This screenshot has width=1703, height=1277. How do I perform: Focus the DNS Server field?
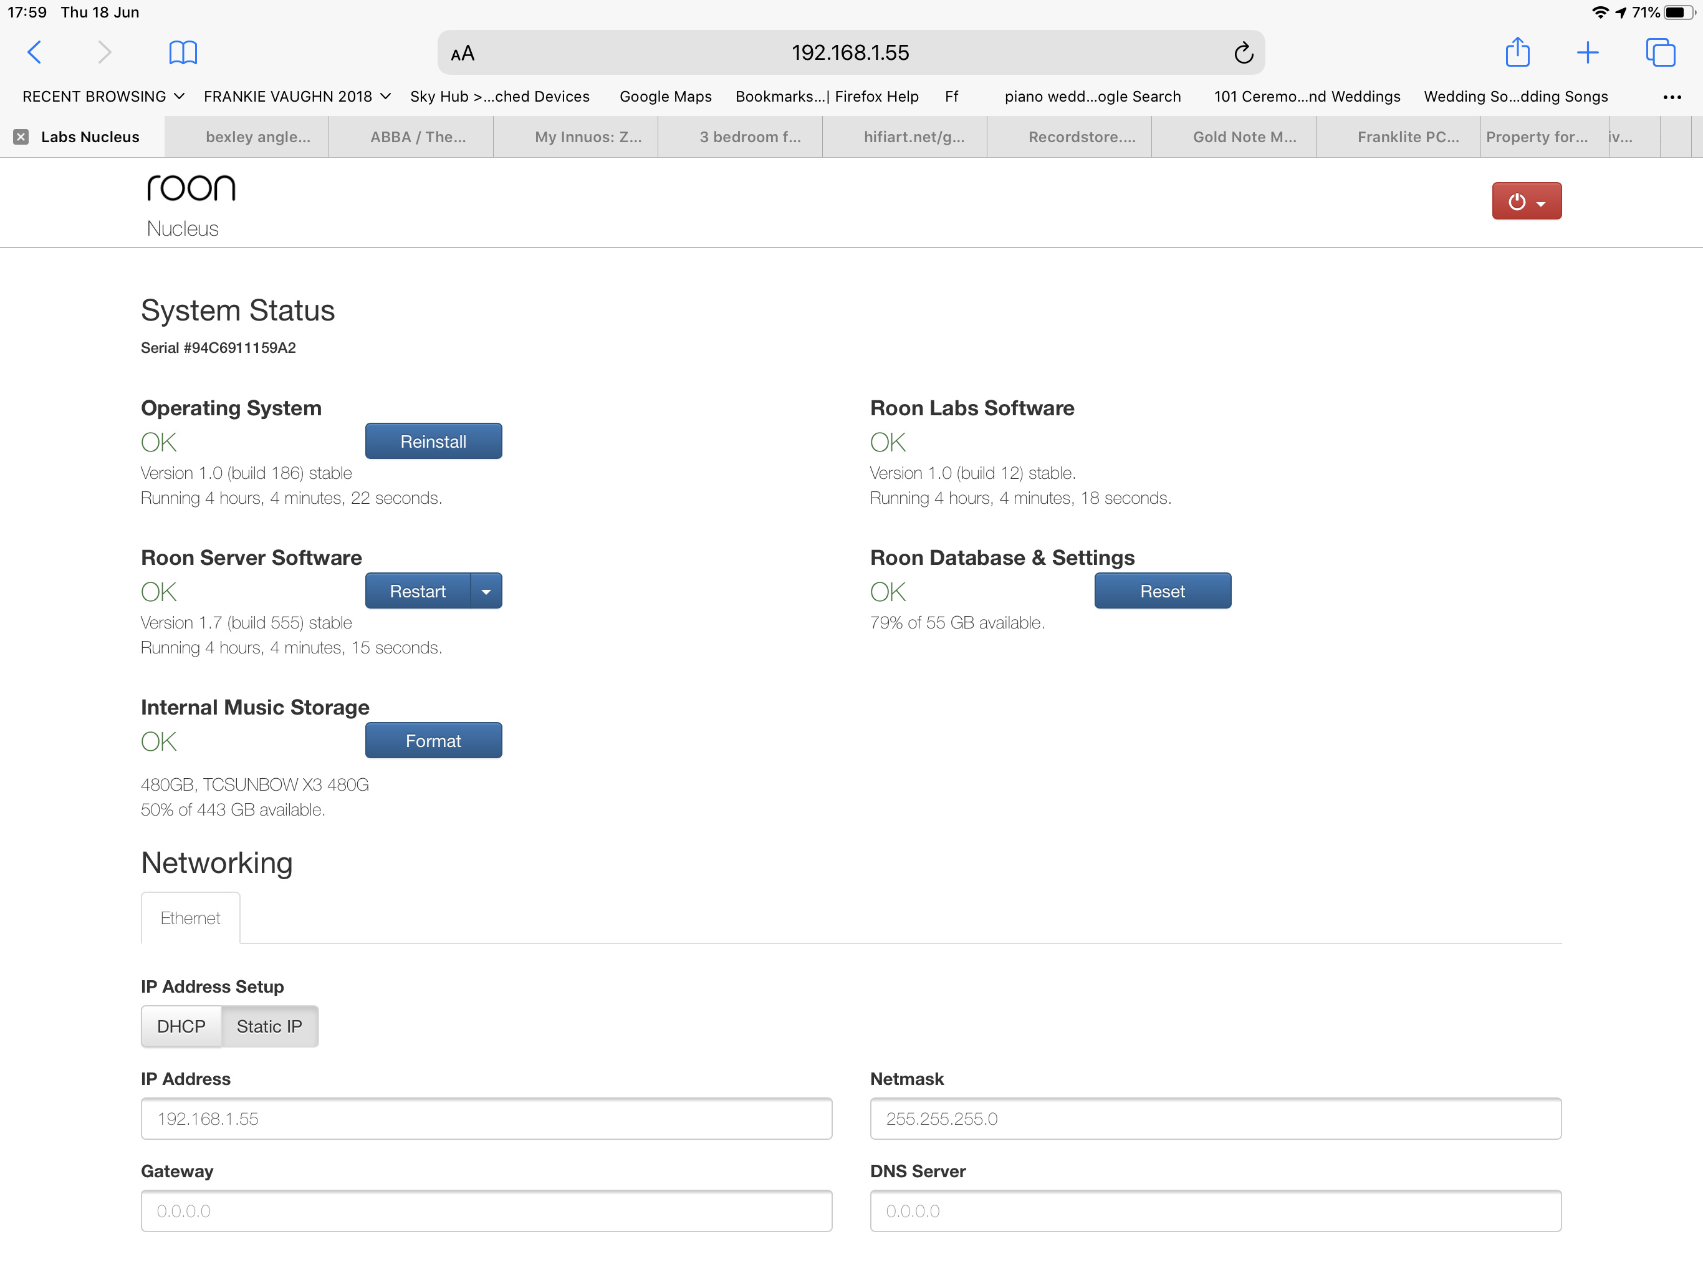(1216, 1211)
